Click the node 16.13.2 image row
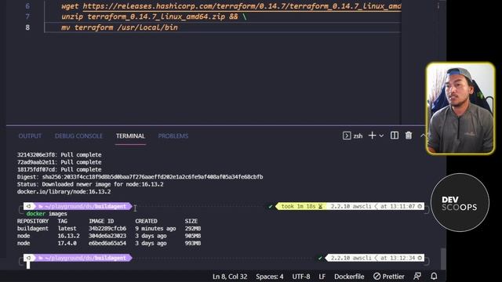 coord(109,236)
